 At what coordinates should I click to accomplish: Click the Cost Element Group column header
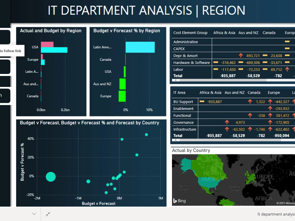[190, 33]
